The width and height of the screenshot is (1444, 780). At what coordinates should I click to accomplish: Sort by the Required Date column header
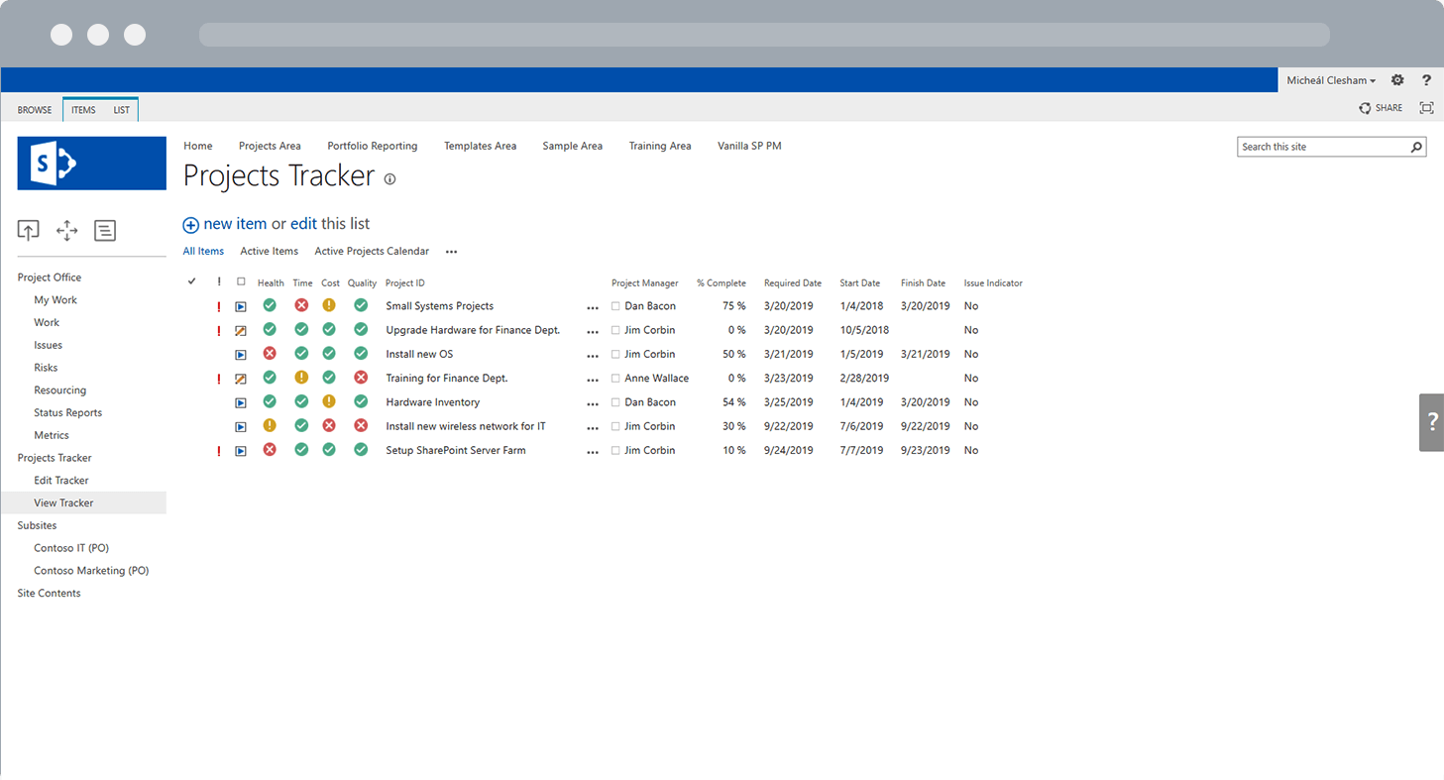click(x=793, y=283)
